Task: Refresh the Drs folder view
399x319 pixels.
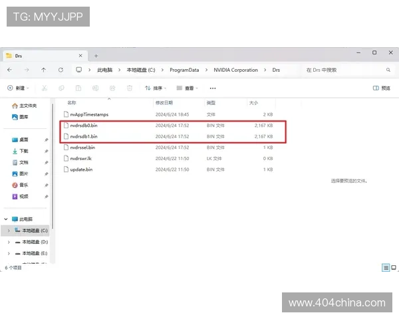Action: [61, 70]
